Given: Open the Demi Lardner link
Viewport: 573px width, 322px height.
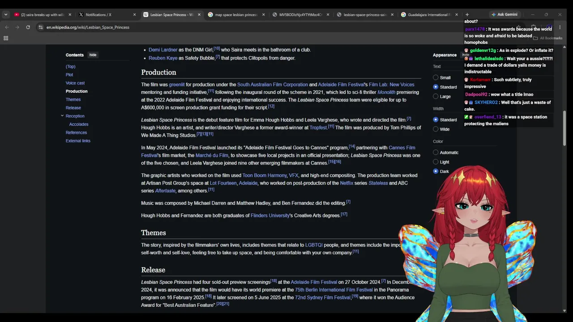Looking at the screenshot, I should coord(163,50).
